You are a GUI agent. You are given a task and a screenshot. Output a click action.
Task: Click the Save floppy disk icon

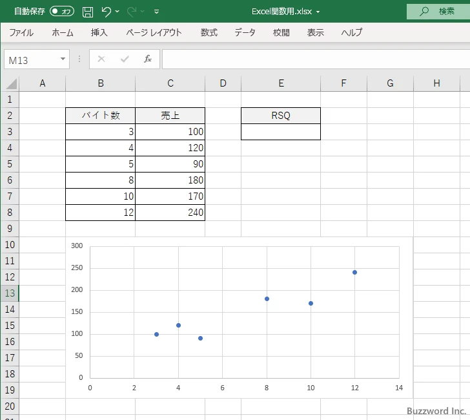88,12
